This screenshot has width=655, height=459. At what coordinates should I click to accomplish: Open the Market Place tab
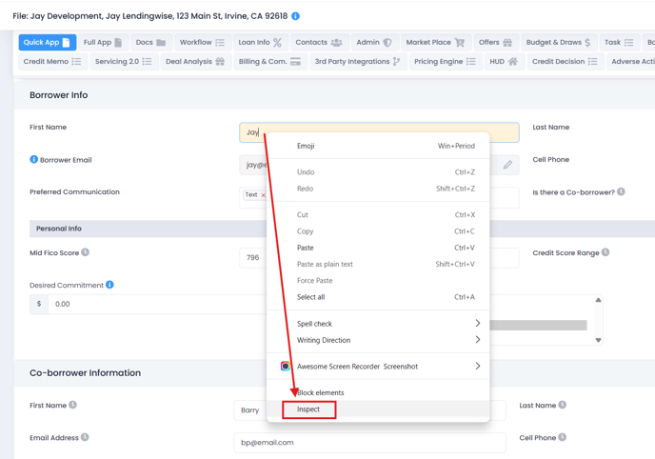[436, 42]
